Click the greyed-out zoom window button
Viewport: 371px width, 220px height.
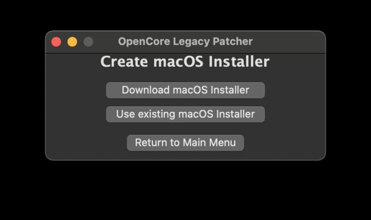pyautogui.click(x=88, y=42)
